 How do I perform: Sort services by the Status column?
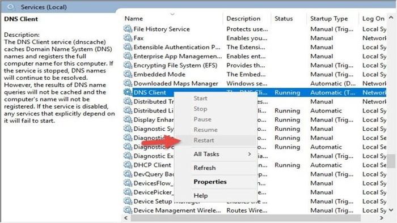point(284,19)
